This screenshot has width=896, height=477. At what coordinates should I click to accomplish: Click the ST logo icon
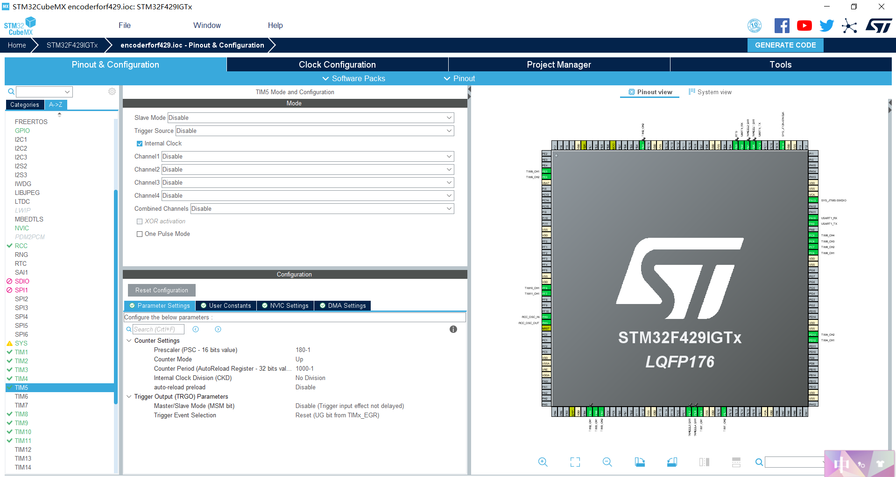pyautogui.click(x=879, y=26)
